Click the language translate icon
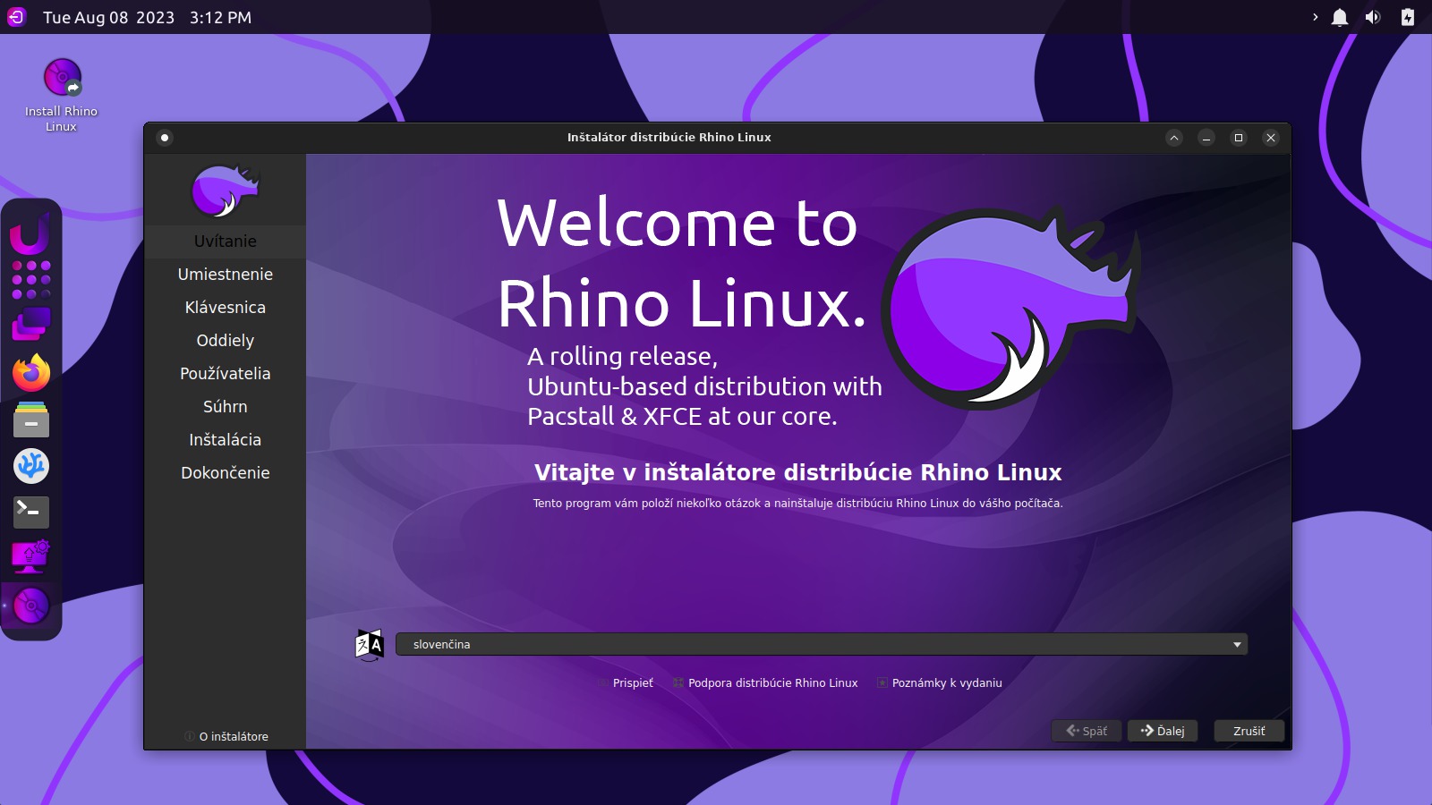1432x805 pixels. coord(370,645)
